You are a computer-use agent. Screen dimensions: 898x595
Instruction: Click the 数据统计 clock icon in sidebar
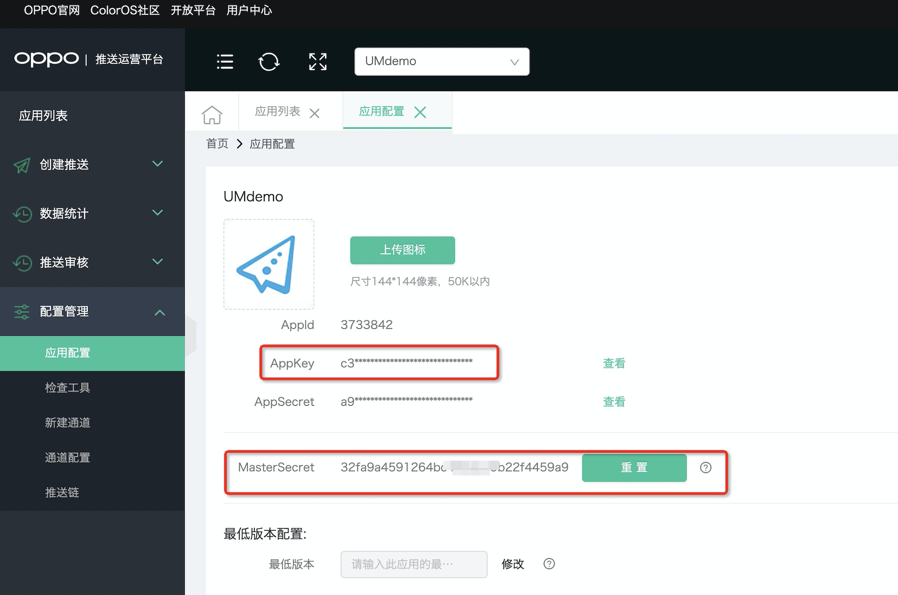point(21,214)
